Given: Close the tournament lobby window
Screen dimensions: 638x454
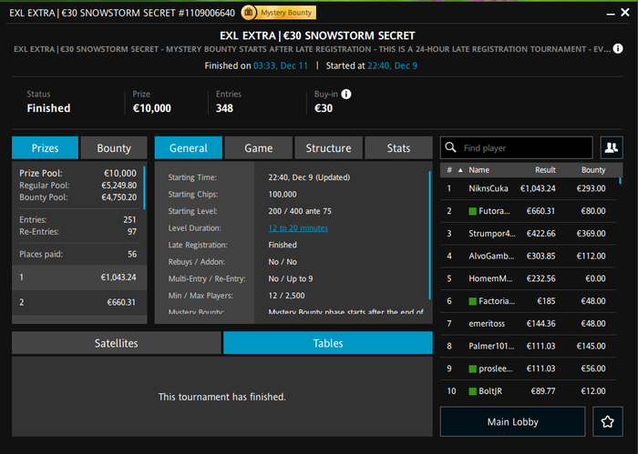Looking at the screenshot, I should pos(625,13).
